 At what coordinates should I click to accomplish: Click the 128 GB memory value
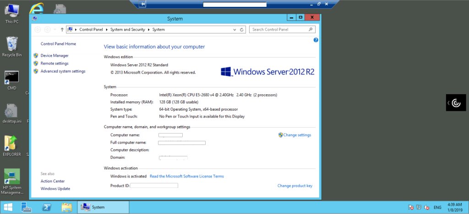179,102
